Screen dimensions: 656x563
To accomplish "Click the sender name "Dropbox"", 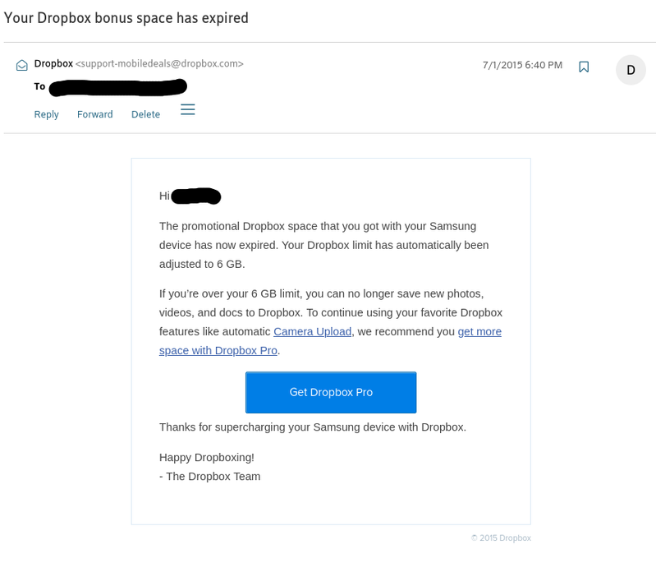I will [x=53, y=63].
